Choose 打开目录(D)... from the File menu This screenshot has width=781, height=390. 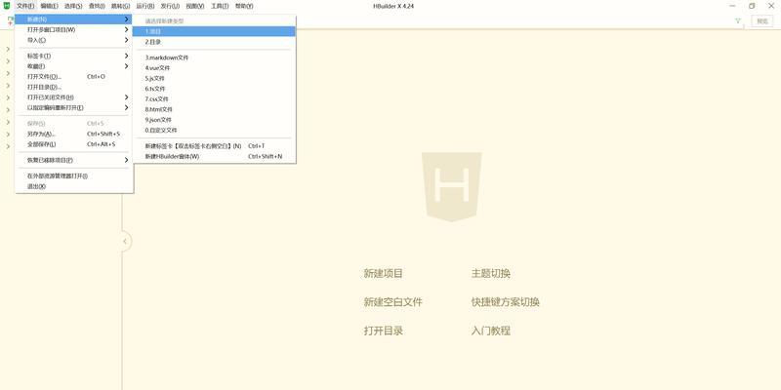tap(74, 87)
